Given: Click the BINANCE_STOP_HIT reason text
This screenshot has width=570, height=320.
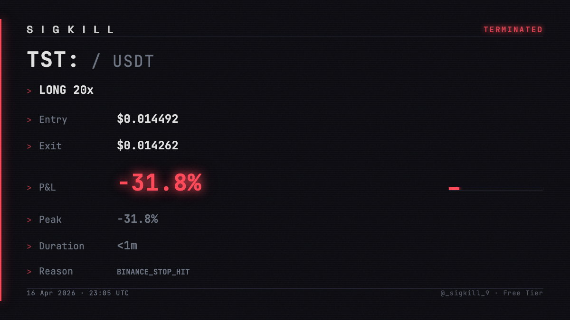Looking at the screenshot, I should tap(153, 272).
